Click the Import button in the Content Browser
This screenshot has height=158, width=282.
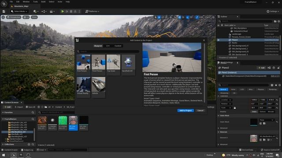click(x=19, y=107)
